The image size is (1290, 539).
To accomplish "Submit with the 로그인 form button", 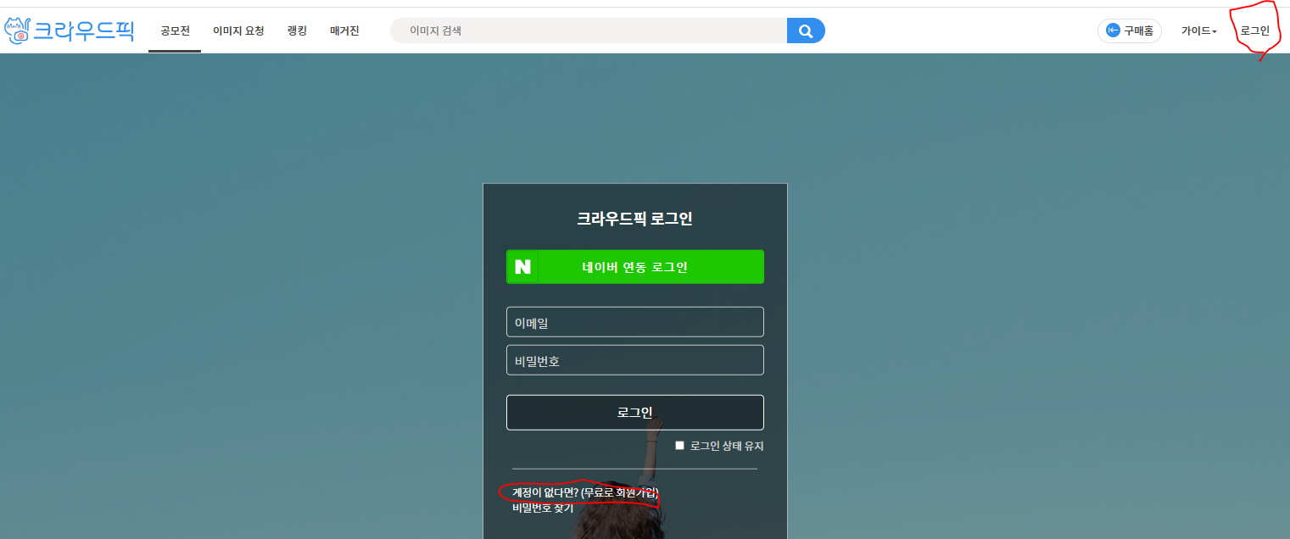I will pos(635,413).
